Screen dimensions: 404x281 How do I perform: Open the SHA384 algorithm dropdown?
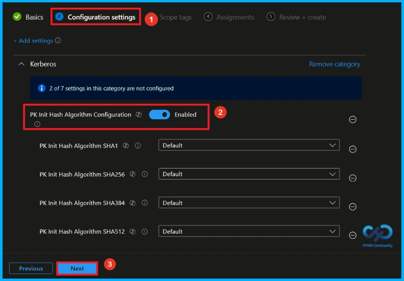point(249,203)
